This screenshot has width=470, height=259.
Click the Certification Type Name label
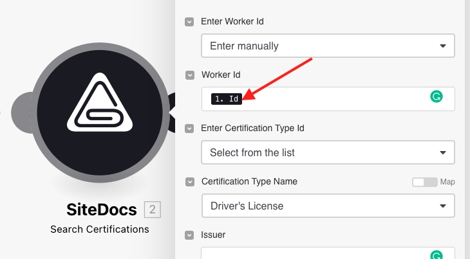(x=249, y=181)
